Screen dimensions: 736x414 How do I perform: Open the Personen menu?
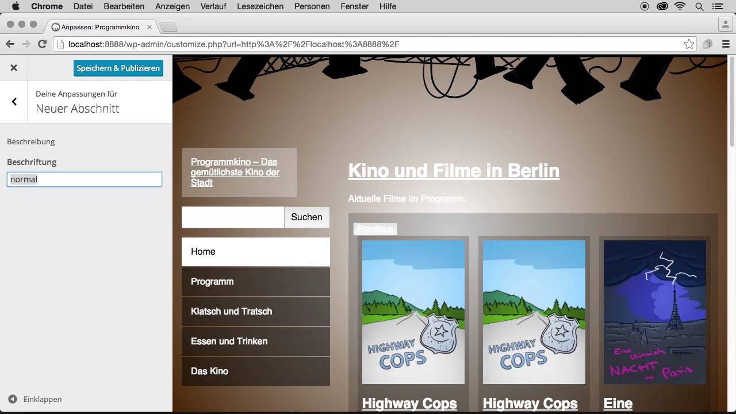click(312, 6)
